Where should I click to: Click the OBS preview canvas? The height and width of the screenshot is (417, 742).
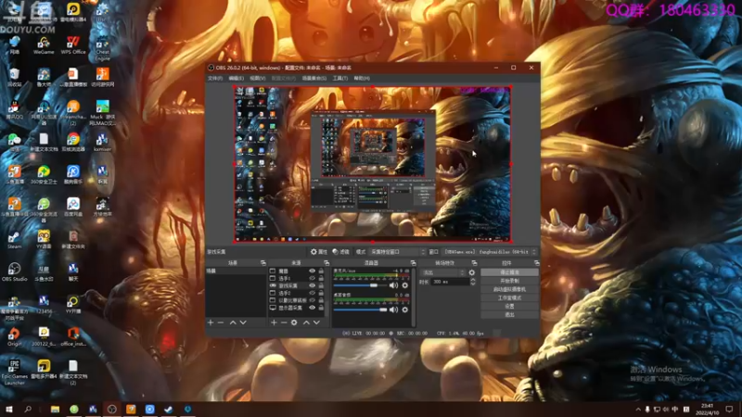(373, 164)
